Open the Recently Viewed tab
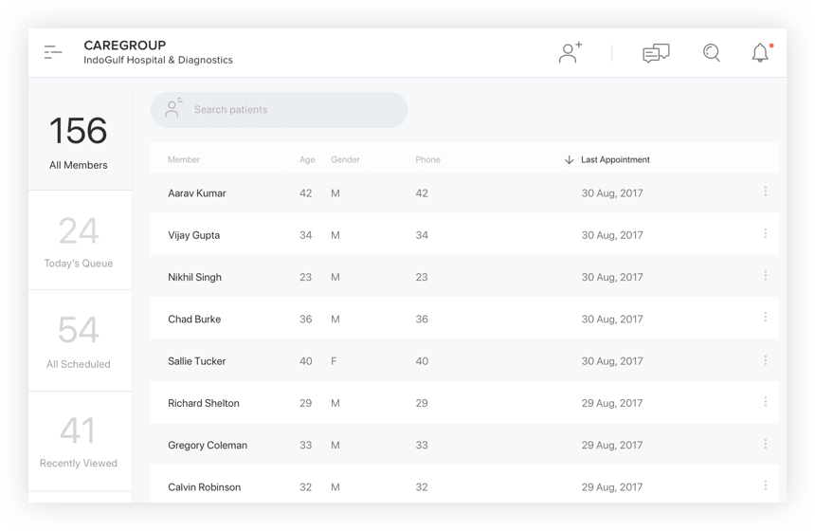This screenshot has height=531, width=815. point(80,441)
